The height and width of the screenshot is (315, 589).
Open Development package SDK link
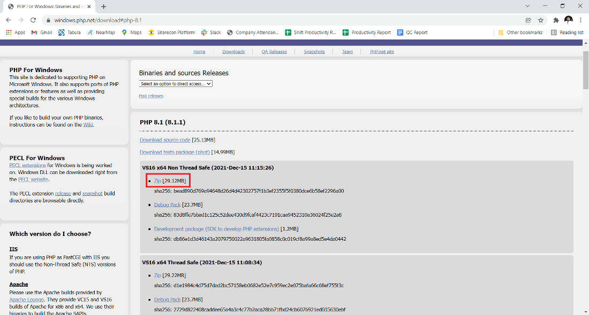[x=216, y=229]
